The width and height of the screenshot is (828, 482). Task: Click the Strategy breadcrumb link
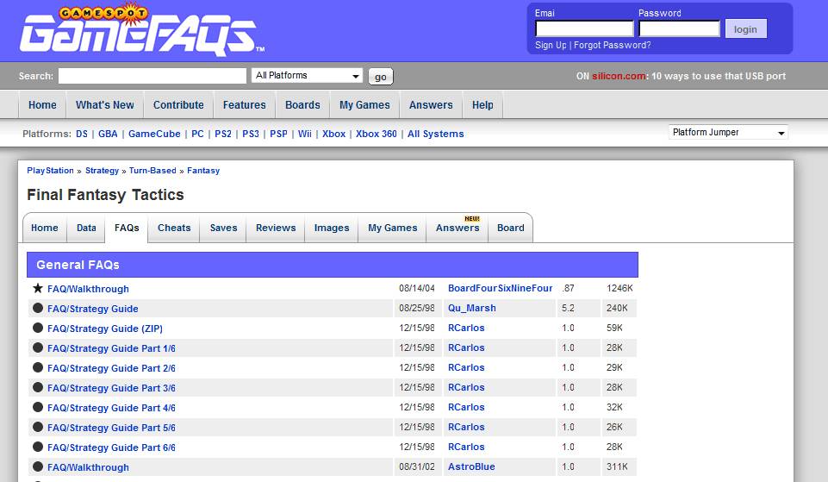(102, 170)
